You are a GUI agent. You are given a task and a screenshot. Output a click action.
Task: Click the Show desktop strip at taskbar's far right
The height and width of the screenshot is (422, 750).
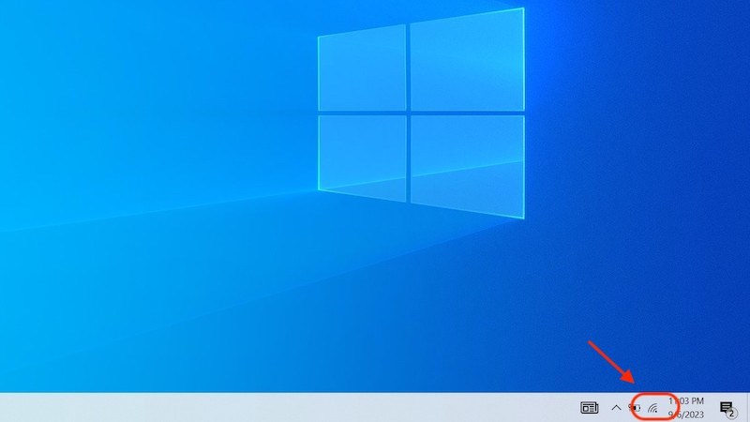tap(747, 408)
